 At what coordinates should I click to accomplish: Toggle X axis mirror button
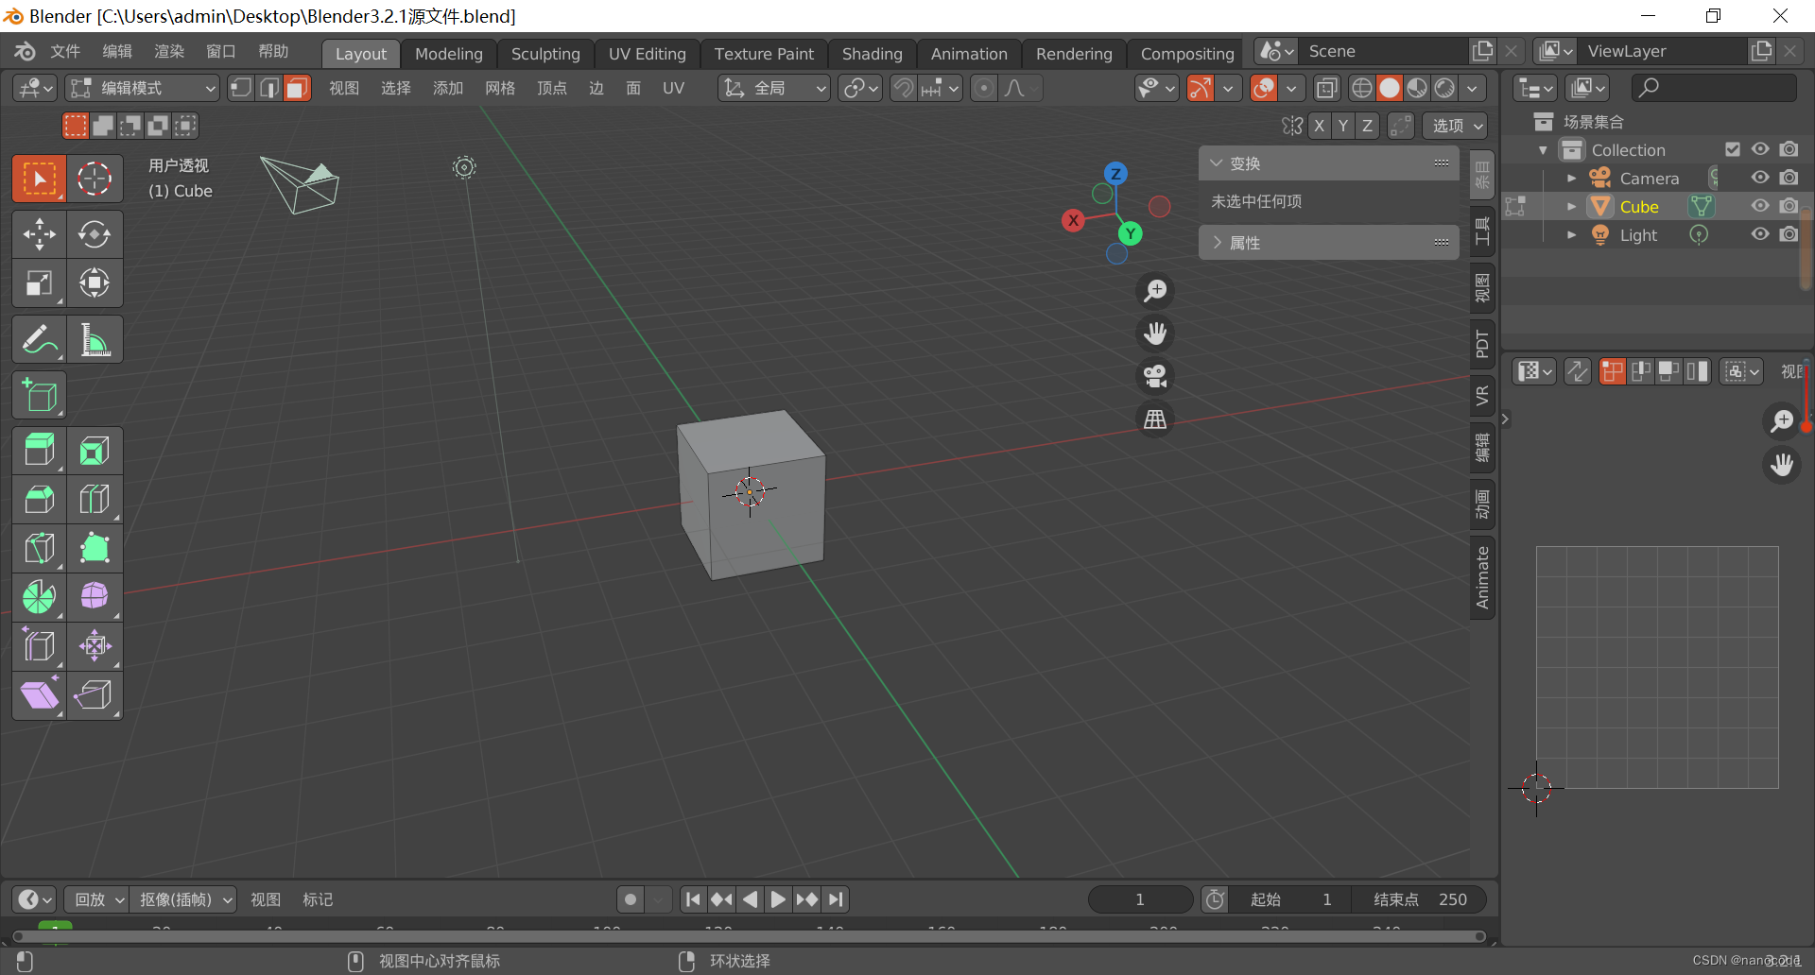[1320, 126]
